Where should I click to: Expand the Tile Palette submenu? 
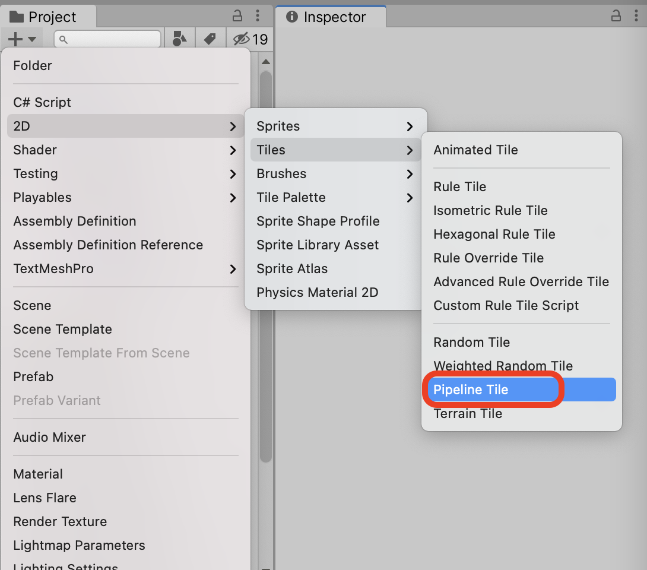click(x=335, y=197)
